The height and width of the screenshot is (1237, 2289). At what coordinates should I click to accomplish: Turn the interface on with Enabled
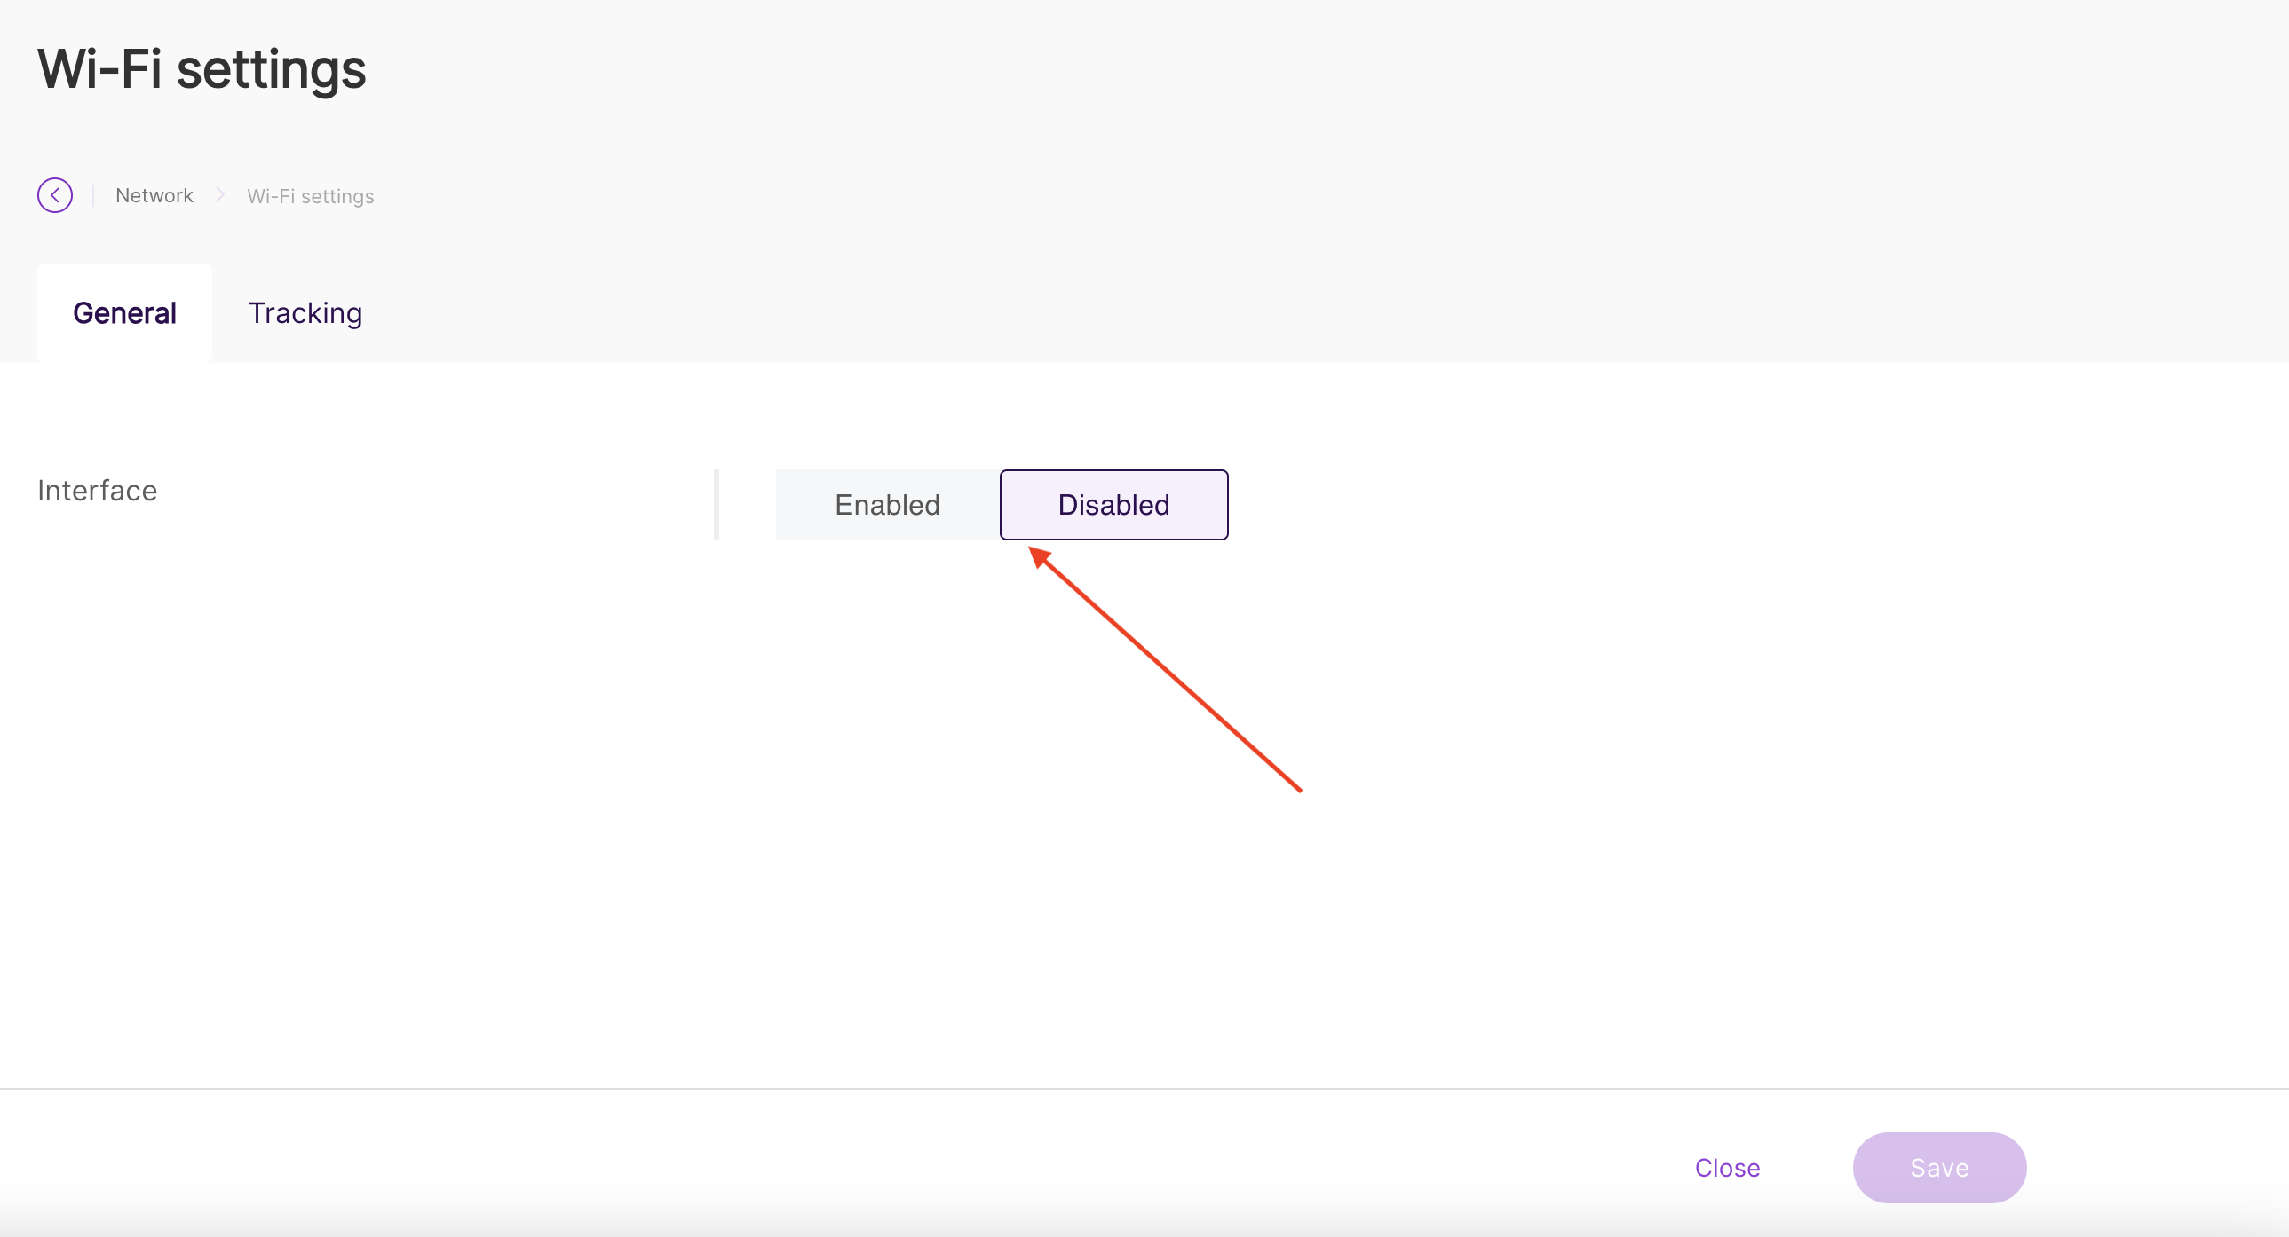(887, 504)
